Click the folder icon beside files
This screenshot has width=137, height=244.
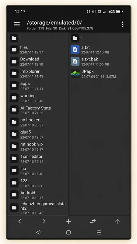14,50
